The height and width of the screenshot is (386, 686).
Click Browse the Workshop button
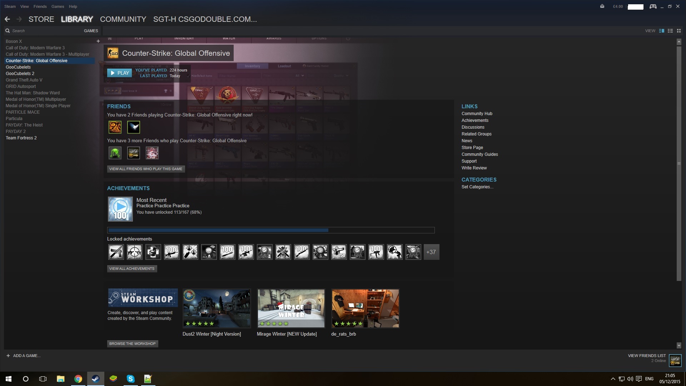(x=133, y=344)
